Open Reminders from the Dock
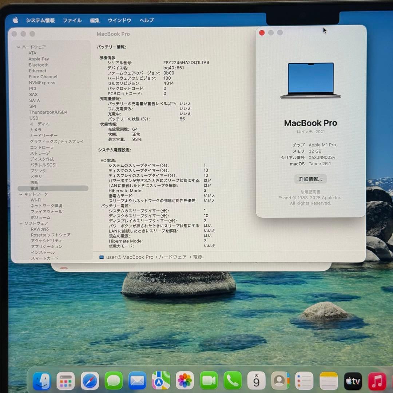This screenshot has height=393, width=393. 304,381
